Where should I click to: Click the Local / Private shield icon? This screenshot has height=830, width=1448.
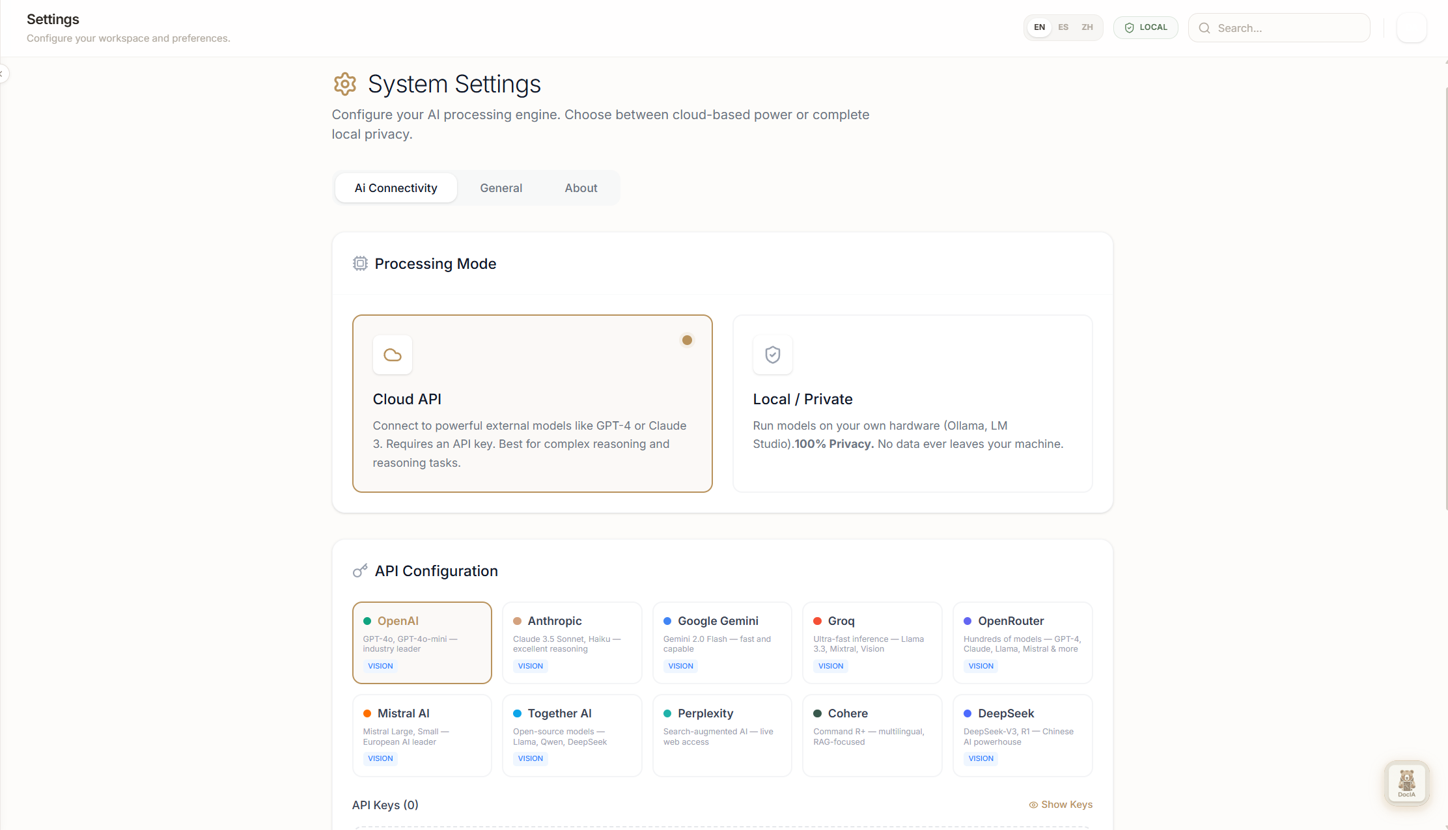pos(773,355)
